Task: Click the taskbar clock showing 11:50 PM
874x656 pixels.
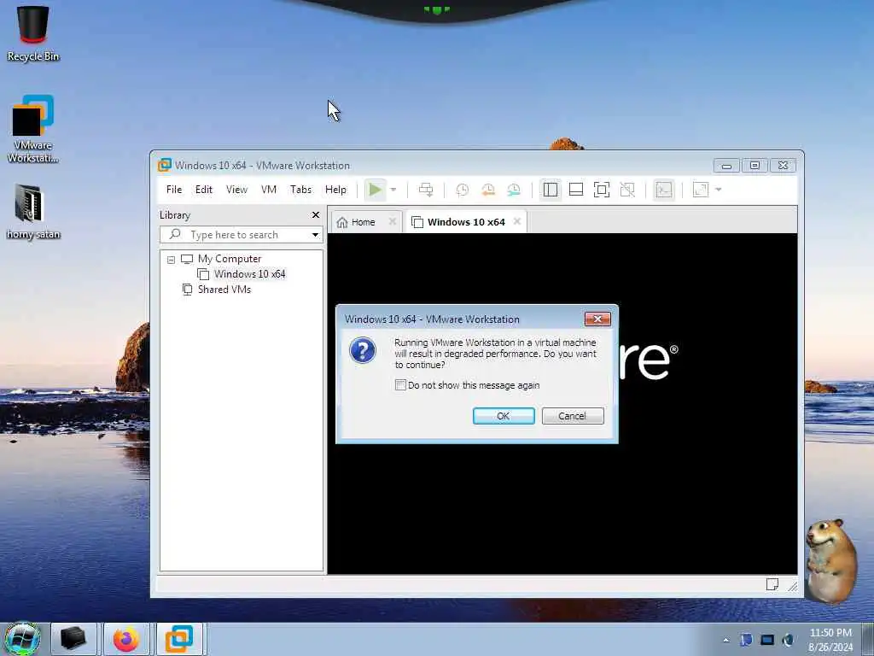Action: [x=830, y=640]
